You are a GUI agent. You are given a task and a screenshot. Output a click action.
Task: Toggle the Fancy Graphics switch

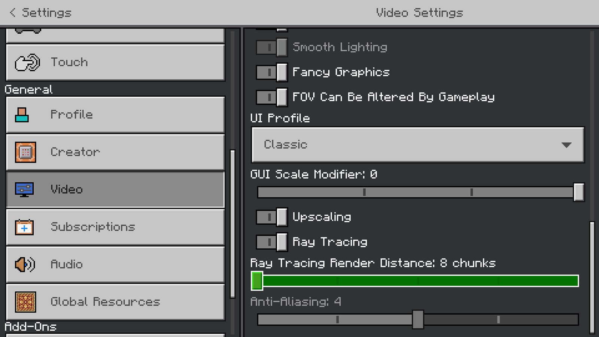click(272, 72)
